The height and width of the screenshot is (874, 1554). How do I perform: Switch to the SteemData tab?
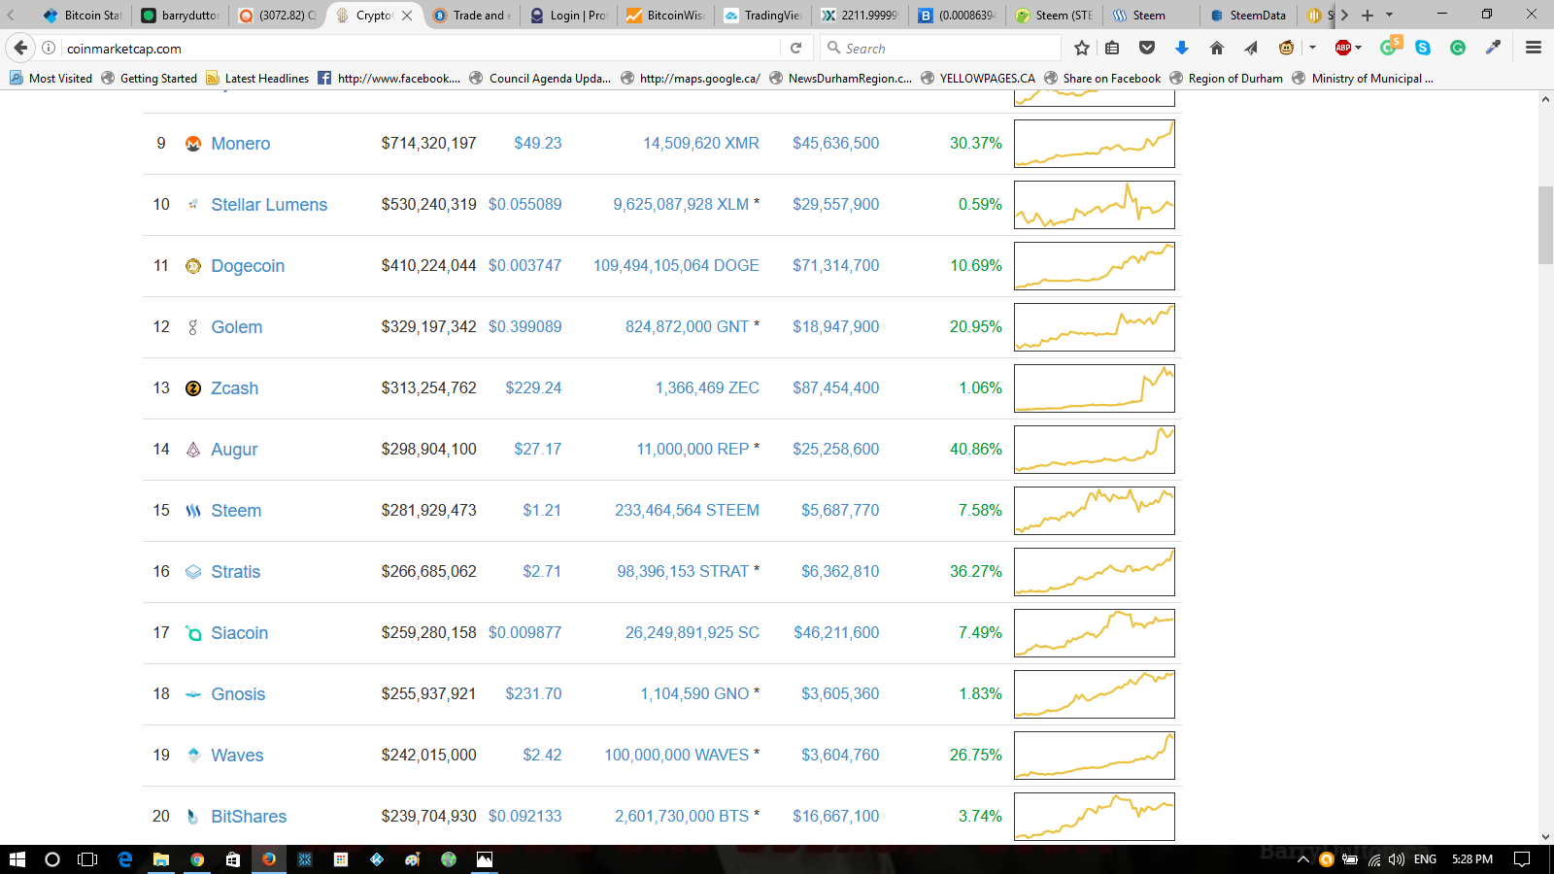(1248, 15)
